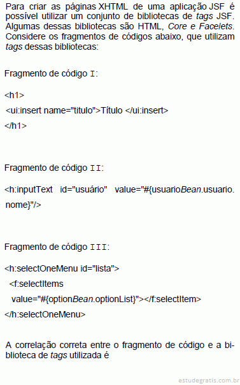Click the h:selectOneMenu id="lista" opening tag

[62, 268]
